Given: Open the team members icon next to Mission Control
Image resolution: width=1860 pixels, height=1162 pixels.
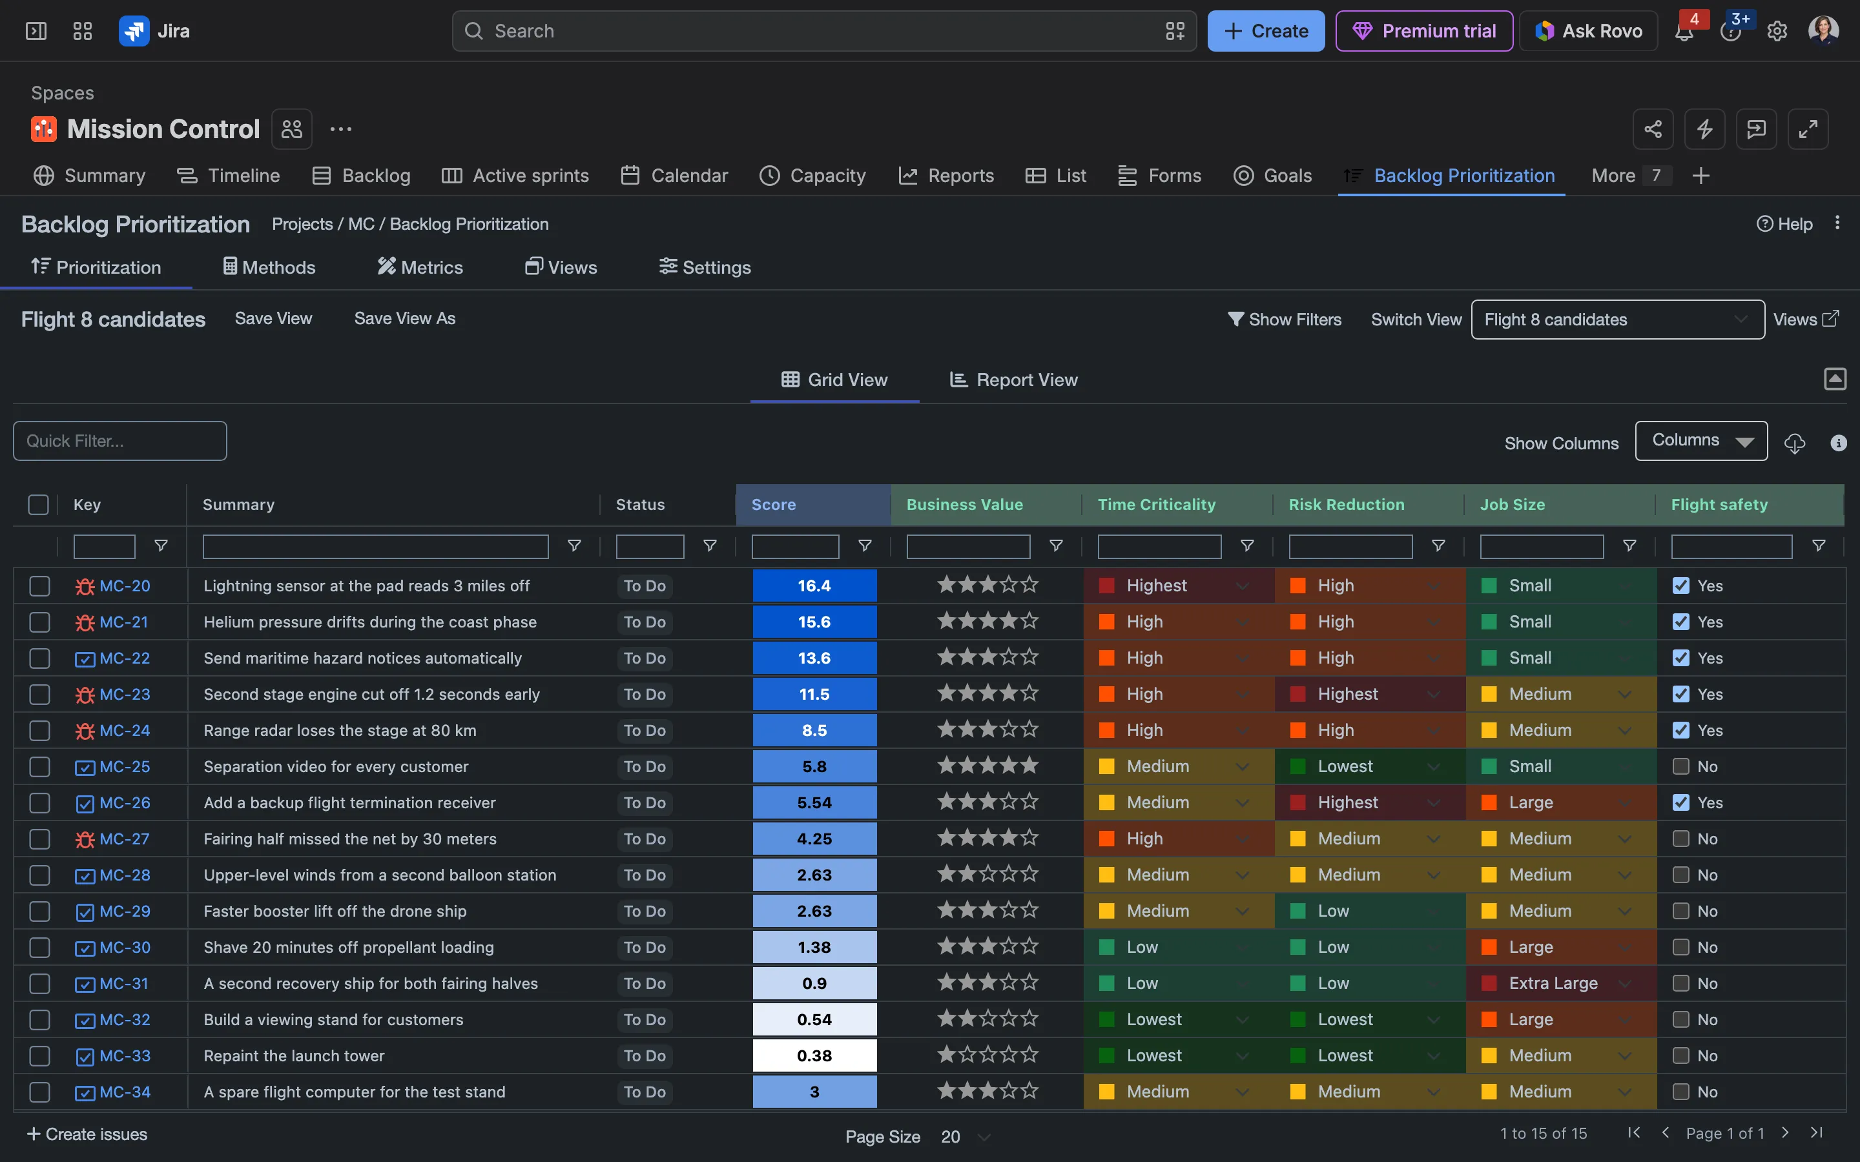Looking at the screenshot, I should click(x=291, y=129).
